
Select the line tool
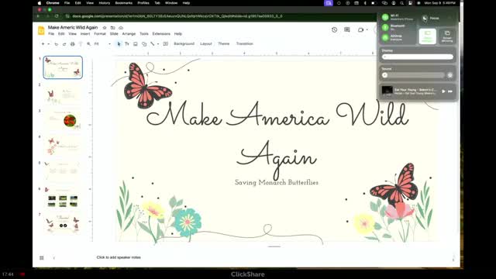(x=153, y=44)
